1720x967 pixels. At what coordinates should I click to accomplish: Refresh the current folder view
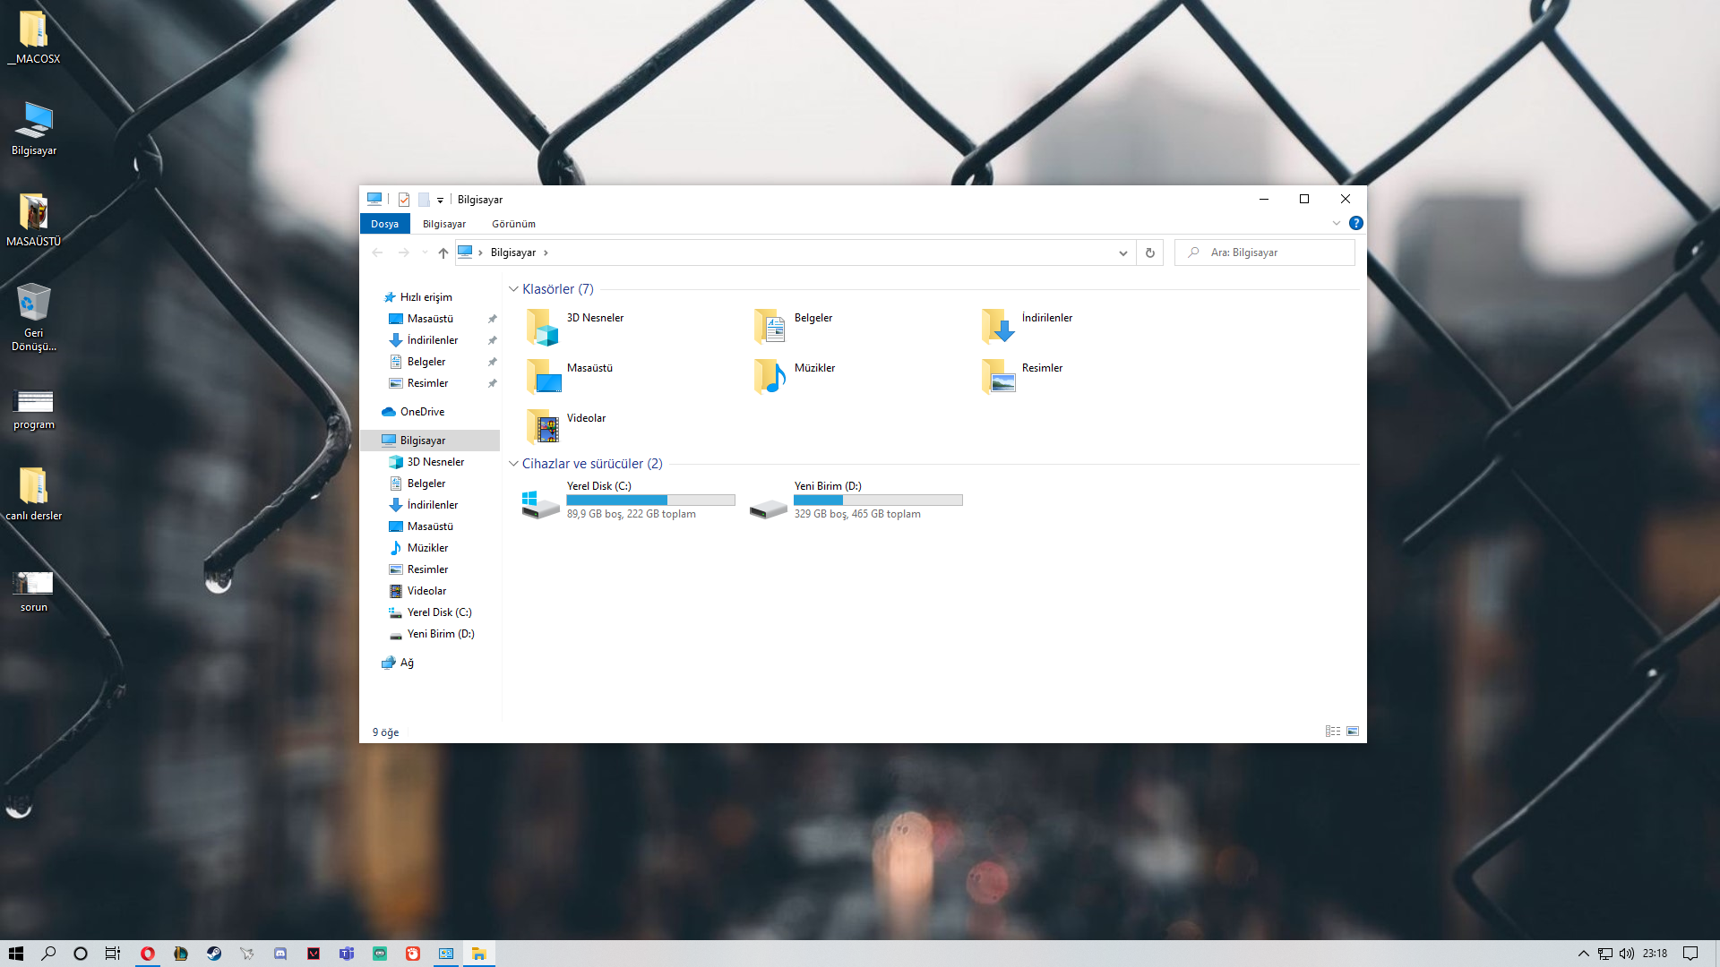pos(1150,252)
